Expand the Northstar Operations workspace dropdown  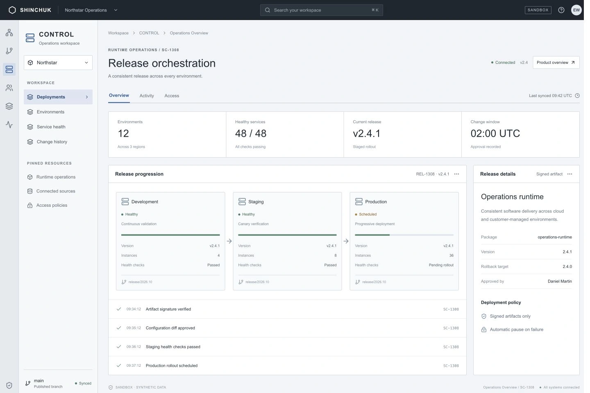pos(91,10)
